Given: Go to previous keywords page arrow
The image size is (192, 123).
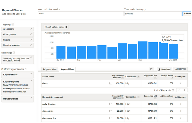Looking at the screenshot, I should pos(179,90).
